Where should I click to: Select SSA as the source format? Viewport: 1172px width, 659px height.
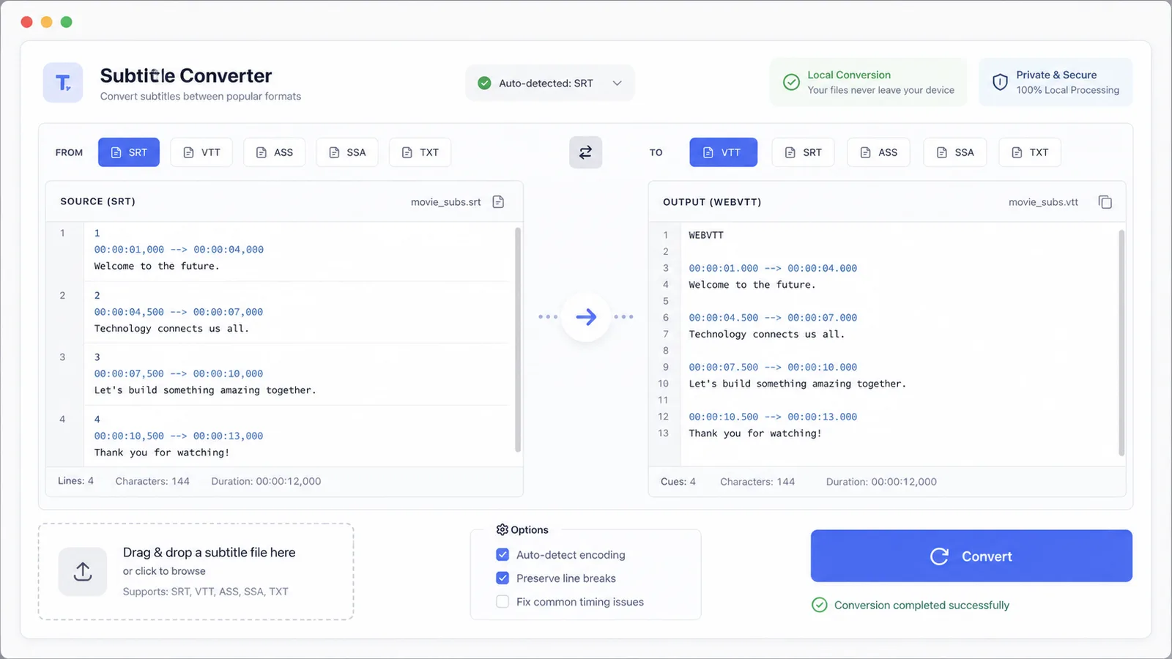point(347,152)
